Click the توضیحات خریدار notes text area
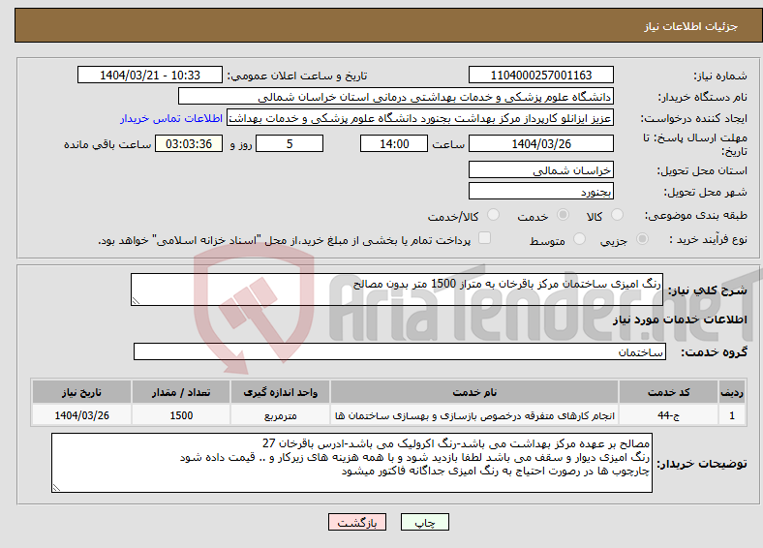The image size is (763, 548). point(351,463)
